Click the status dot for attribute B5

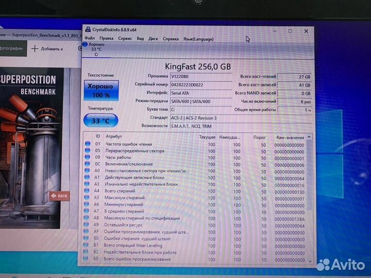click(86, 258)
